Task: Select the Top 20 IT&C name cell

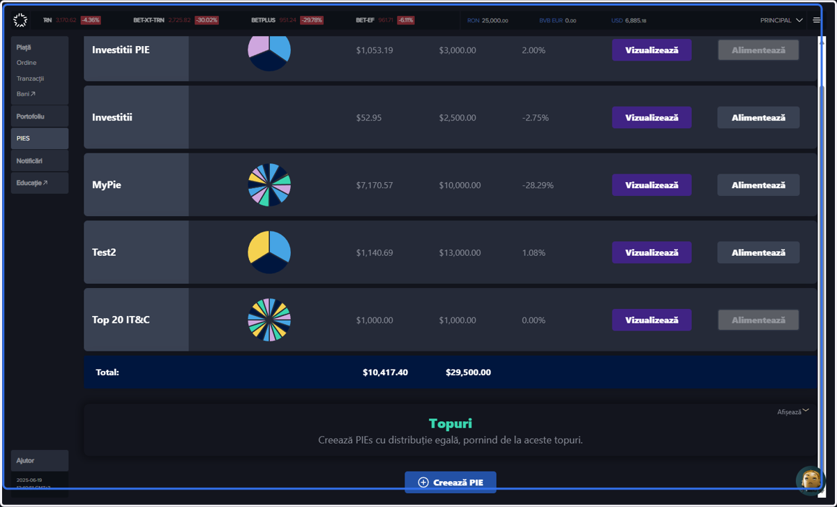Action: (136, 320)
